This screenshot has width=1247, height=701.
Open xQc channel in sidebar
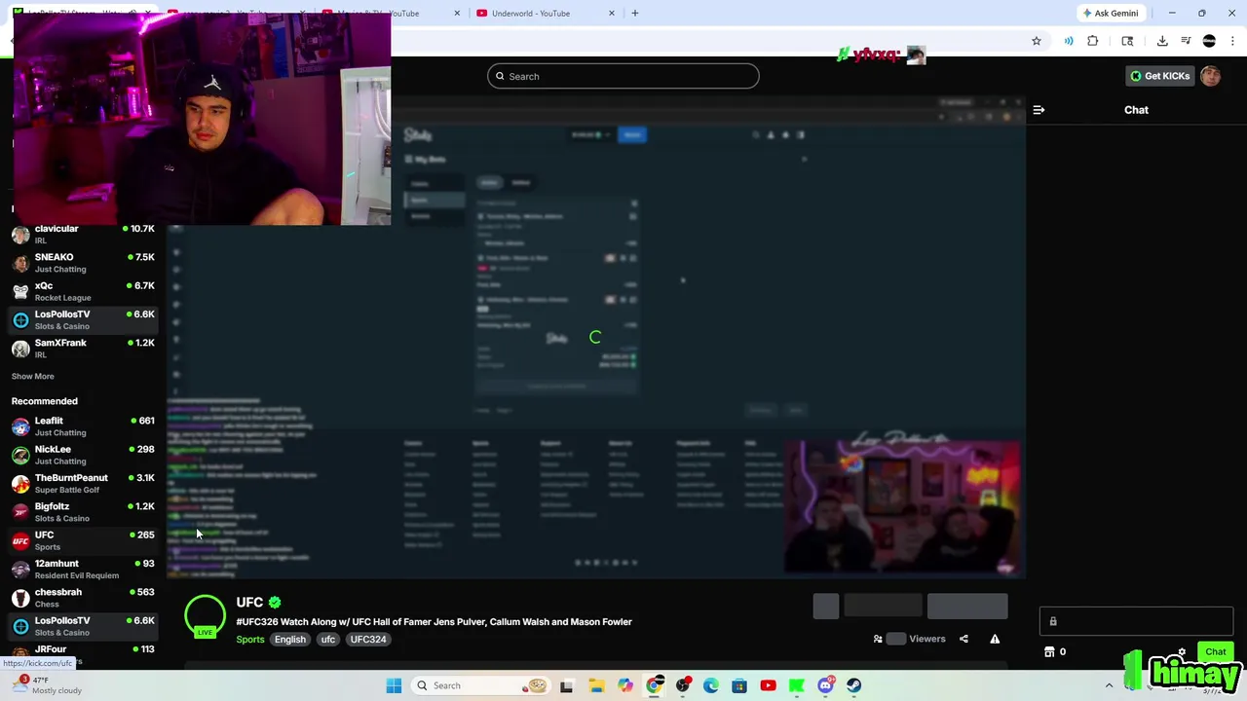pos(83,291)
